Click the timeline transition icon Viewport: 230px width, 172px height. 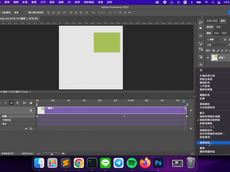click(x=31, y=103)
